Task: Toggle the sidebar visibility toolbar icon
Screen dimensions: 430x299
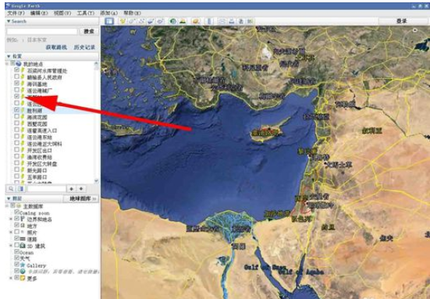Action: click(109, 21)
